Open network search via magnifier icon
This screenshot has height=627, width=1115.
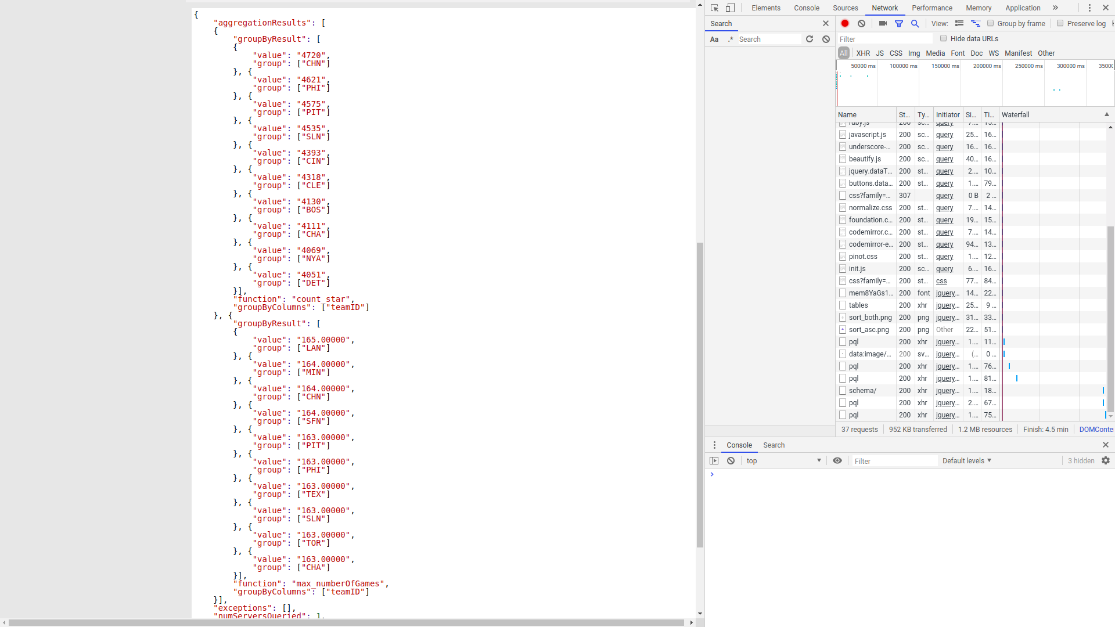pyautogui.click(x=915, y=23)
